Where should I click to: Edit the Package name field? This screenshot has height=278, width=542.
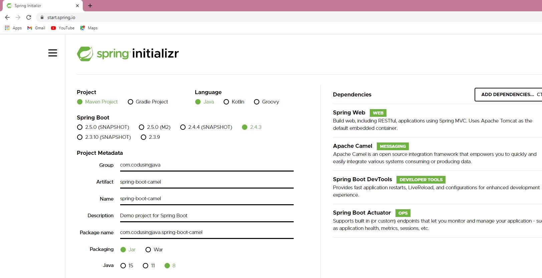(207, 233)
